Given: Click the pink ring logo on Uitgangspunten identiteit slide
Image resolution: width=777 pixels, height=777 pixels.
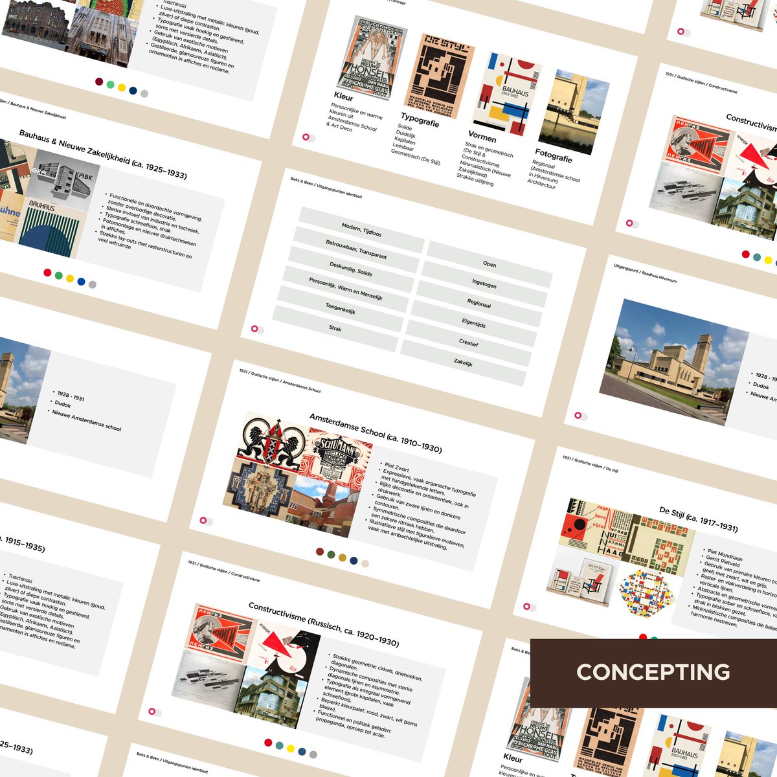Looking at the screenshot, I should click(255, 329).
